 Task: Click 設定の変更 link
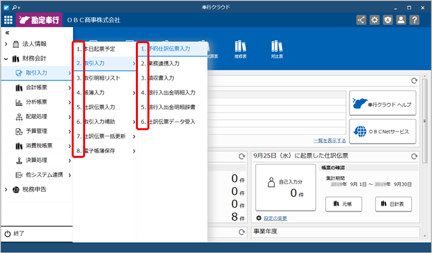tap(275, 218)
